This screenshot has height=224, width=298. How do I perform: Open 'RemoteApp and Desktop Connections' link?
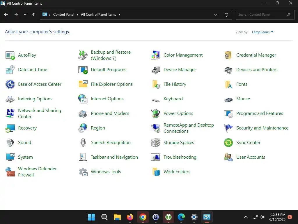pyautogui.click(x=189, y=128)
